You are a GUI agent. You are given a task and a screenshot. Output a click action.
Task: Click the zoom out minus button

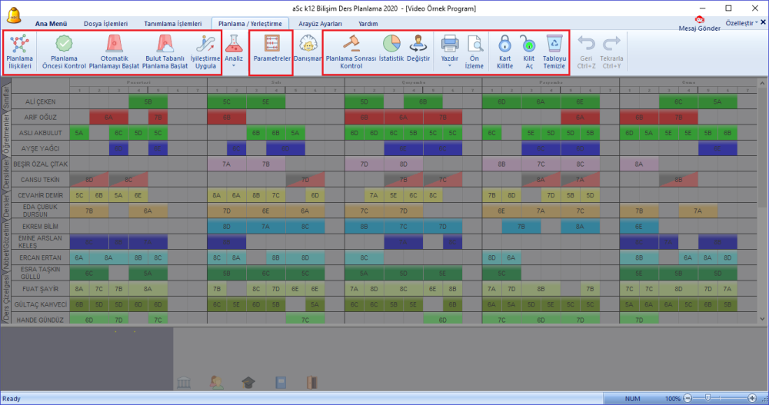[687, 398]
